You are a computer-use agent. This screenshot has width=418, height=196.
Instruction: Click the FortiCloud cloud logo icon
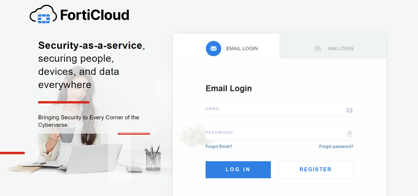click(x=44, y=16)
